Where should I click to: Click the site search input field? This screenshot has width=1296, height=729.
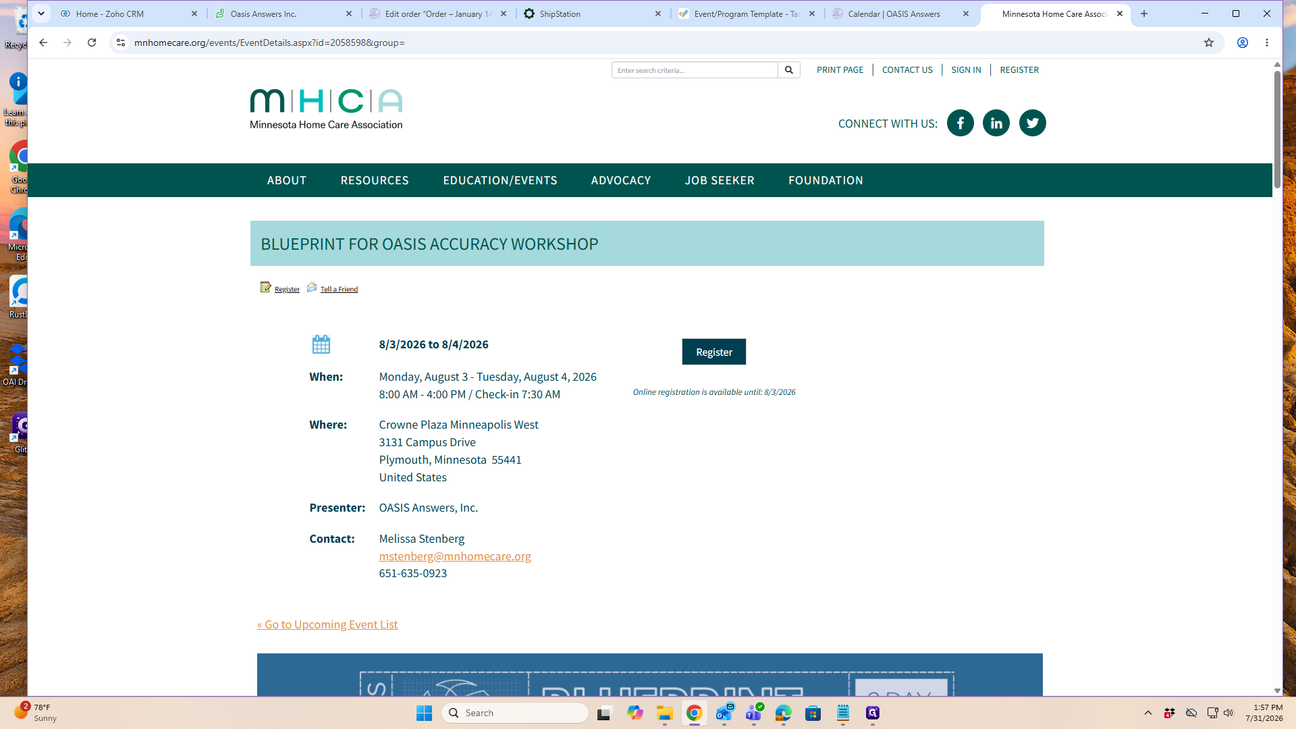coord(695,70)
